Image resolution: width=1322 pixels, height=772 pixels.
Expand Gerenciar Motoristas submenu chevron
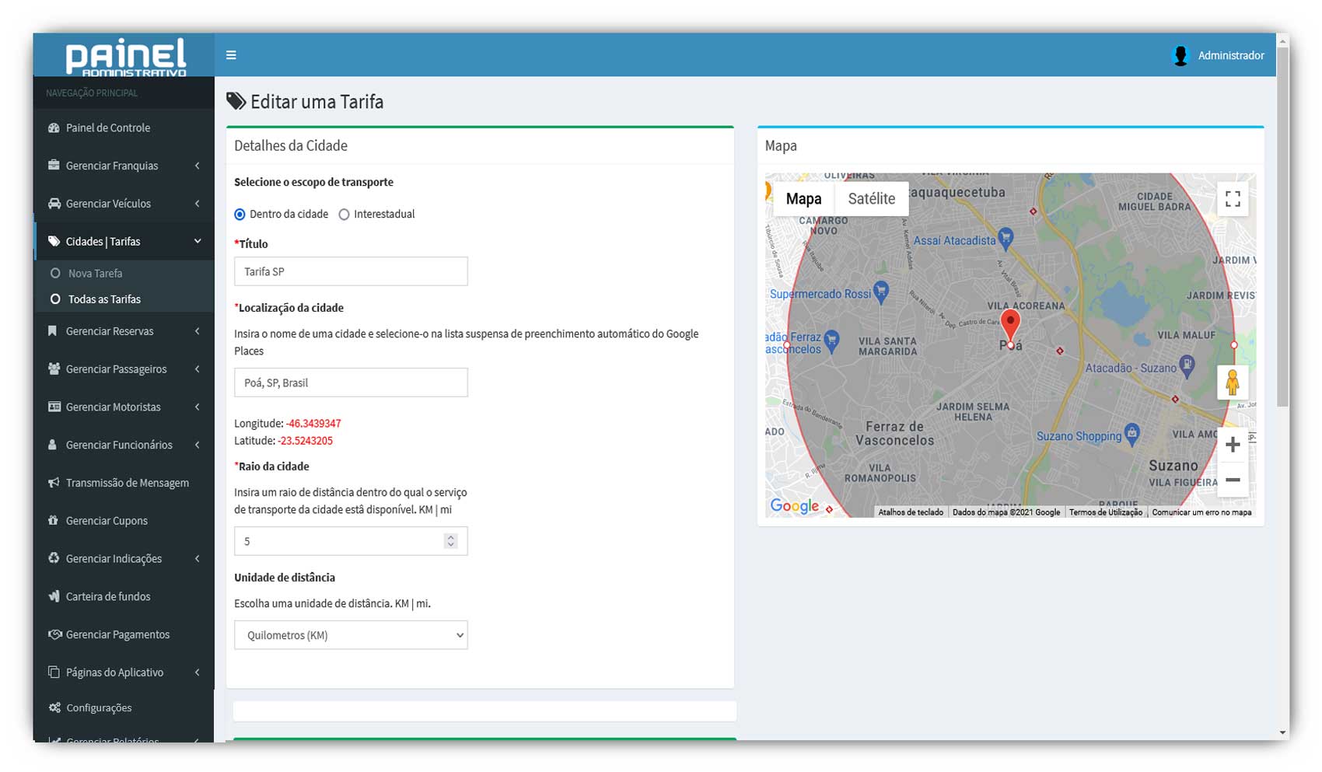click(x=198, y=407)
